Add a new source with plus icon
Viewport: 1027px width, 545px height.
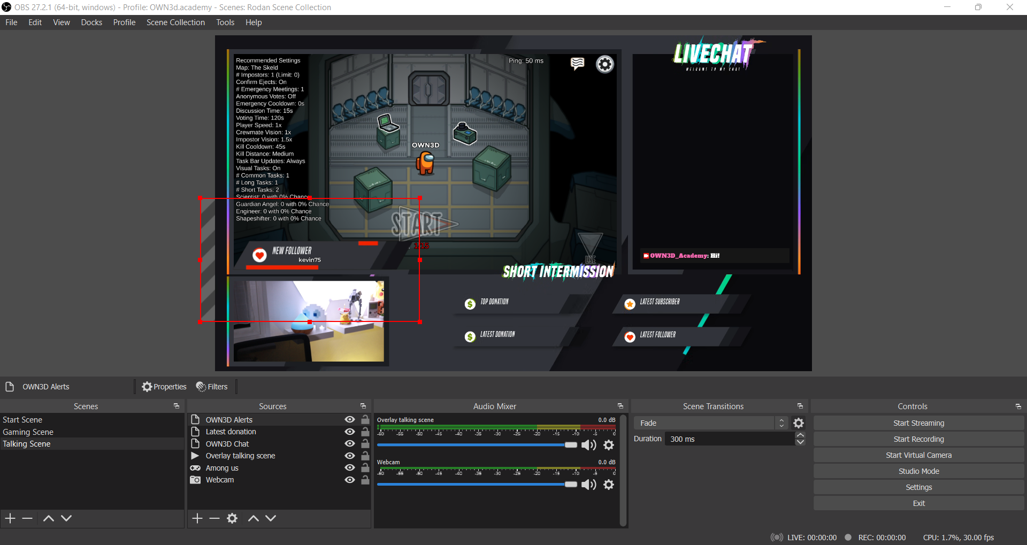pyautogui.click(x=197, y=518)
